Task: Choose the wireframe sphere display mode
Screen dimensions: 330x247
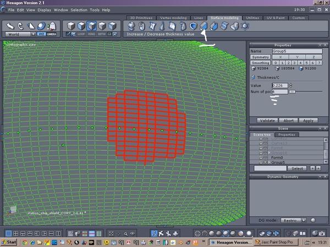Action: pyautogui.click(x=197, y=233)
